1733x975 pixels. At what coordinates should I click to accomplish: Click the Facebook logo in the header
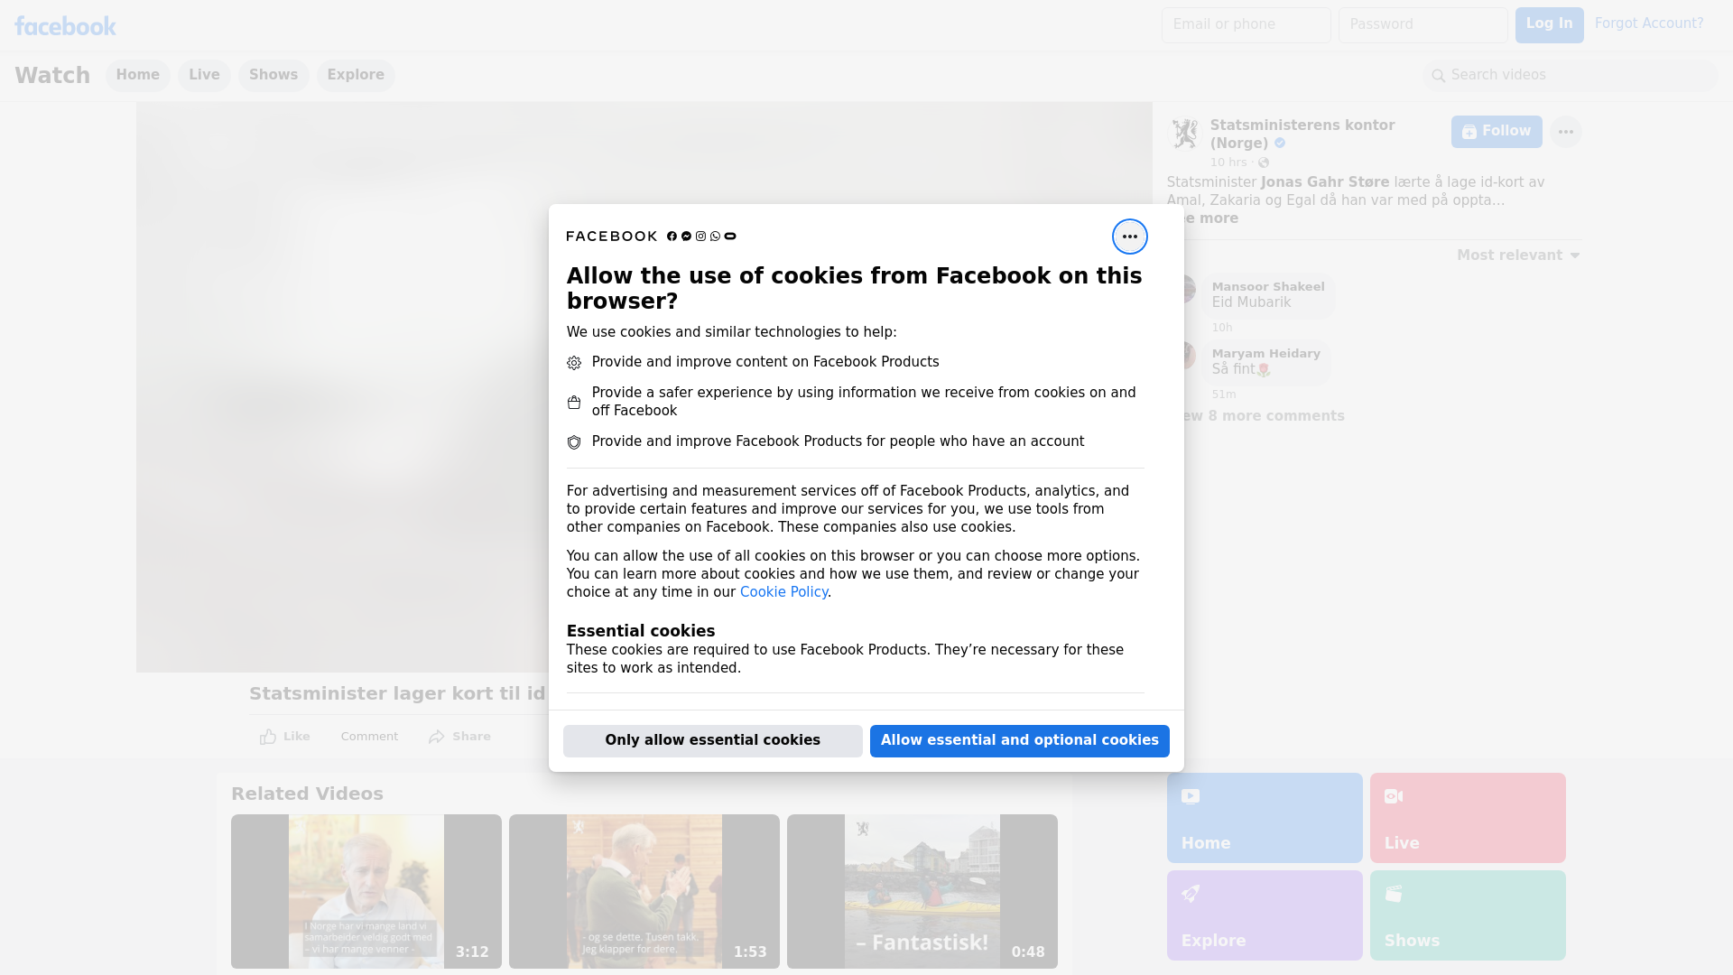coord(65,26)
